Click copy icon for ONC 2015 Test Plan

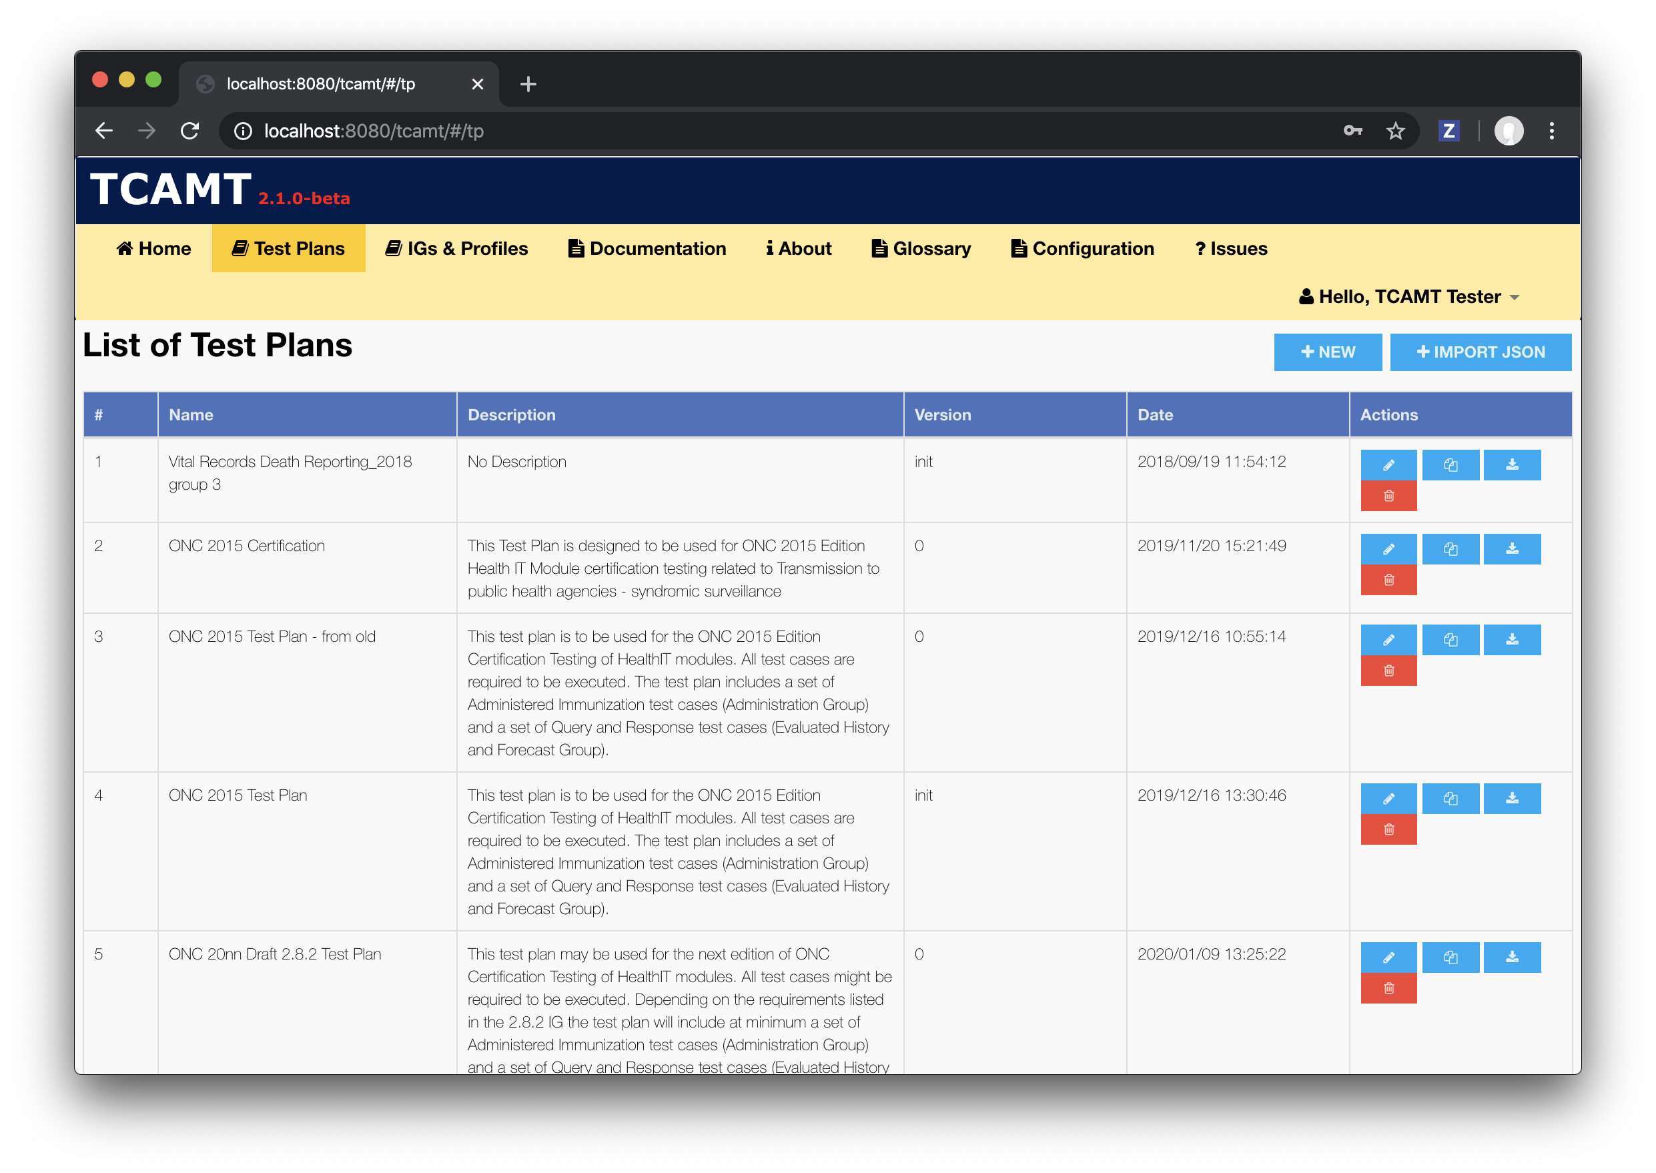1451,797
